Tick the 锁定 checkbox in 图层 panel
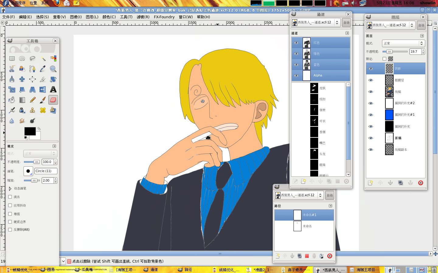Screen dimensions: 438x273 pos(384,59)
